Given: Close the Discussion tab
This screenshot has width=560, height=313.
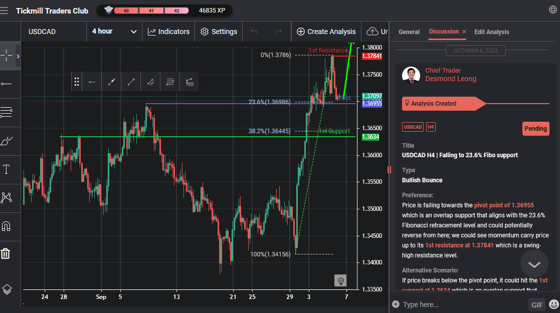Looking at the screenshot, I should tap(464, 32).
